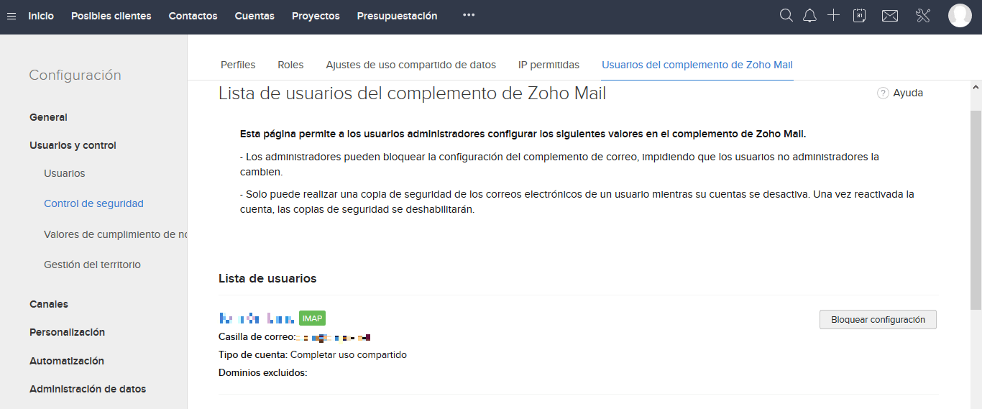The height and width of the screenshot is (409, 982).
Task: Click the Lista de usuarios heading
Action: [x=267, y=278]
